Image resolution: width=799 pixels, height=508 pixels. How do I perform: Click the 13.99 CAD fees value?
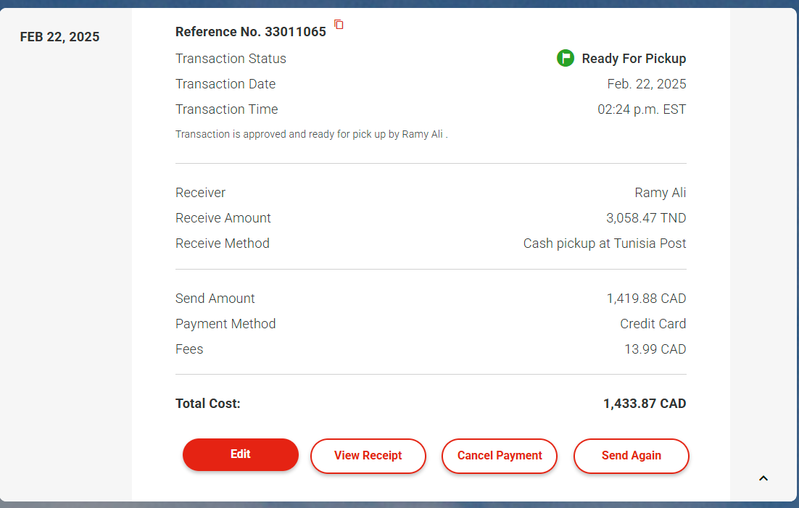655,349
